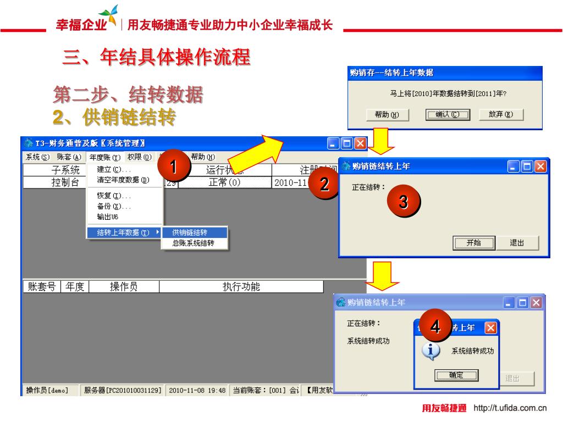This screenshot has height=422, width=563.
Task: Click 当前账套：[001] status bar entry
Action: point(266,390)
